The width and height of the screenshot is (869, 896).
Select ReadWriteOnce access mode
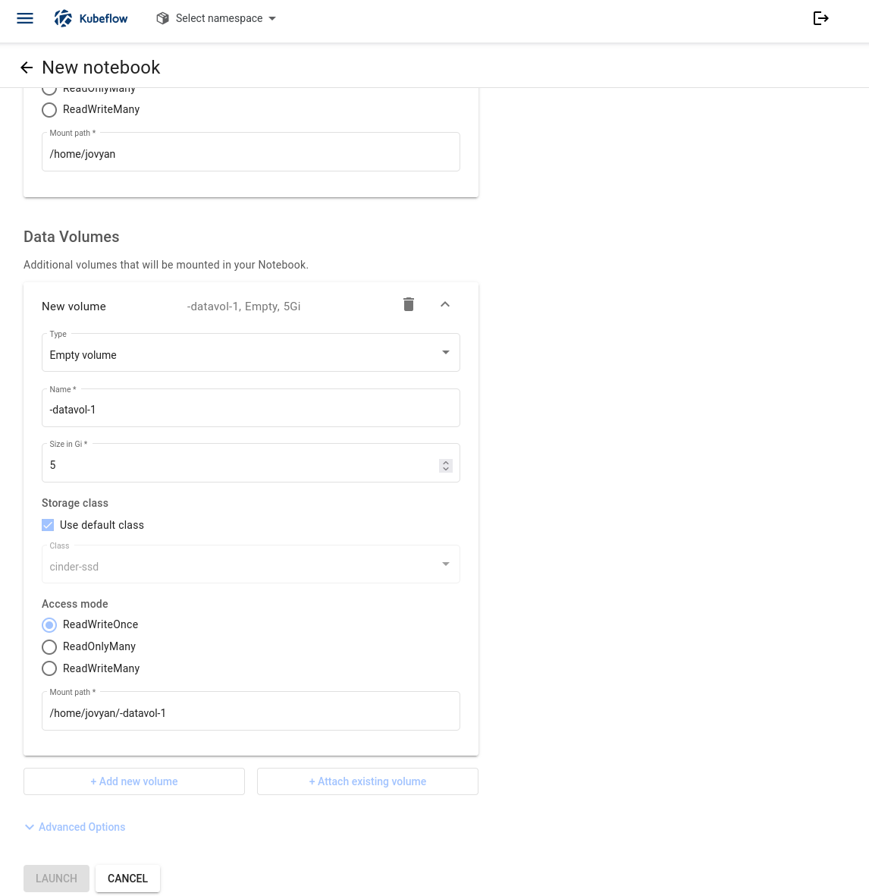click(50, 625)
